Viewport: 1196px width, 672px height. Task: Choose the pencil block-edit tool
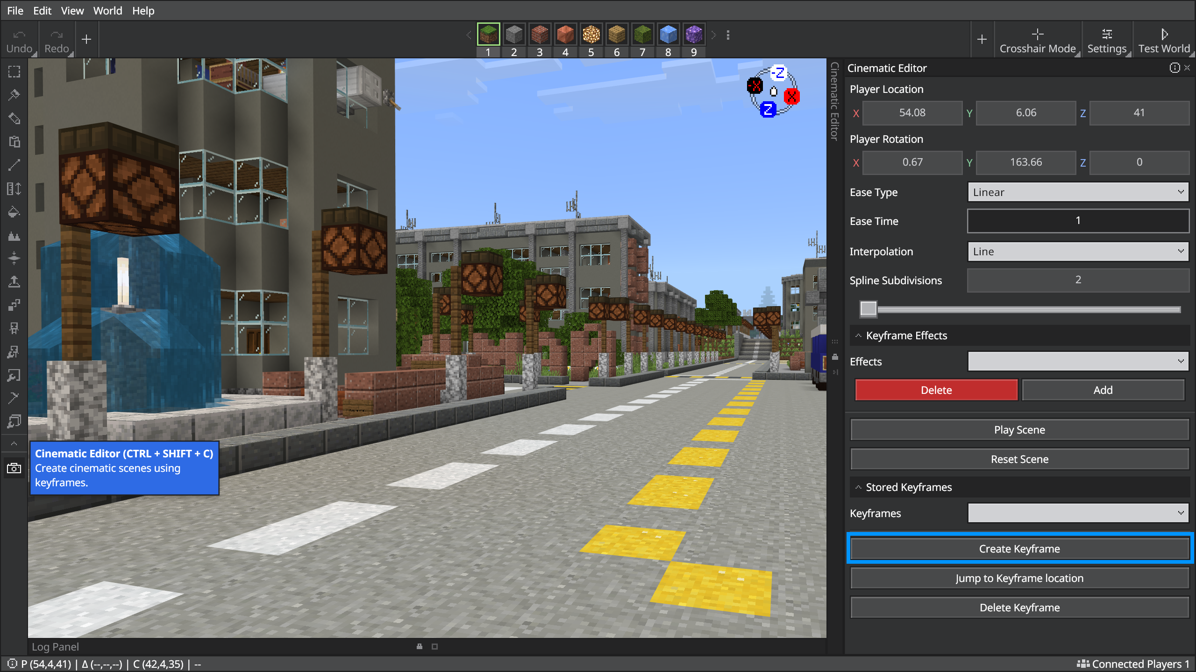(14, 118)
